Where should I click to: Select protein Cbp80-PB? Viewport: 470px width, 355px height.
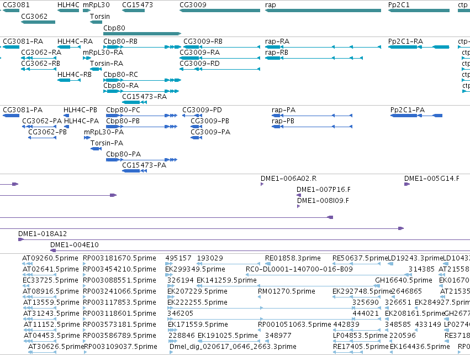pos(123,121)
